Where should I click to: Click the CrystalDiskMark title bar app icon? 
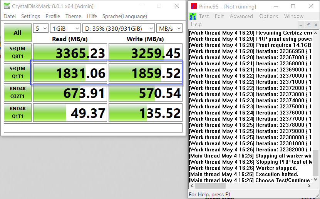[7, 6]
